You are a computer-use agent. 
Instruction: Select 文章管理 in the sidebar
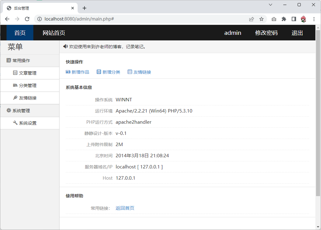click(x=27, y=73)
